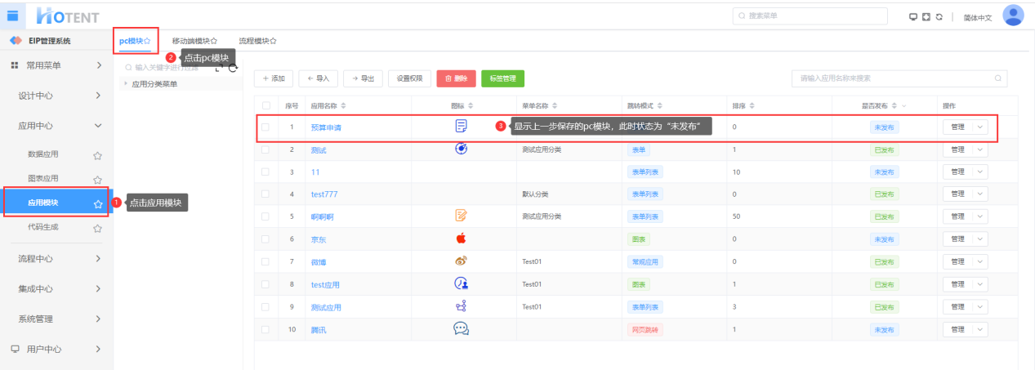1035x370 pixels.
Task: Select the checkbox for 京东 row
Action: (x=266, y=239)
